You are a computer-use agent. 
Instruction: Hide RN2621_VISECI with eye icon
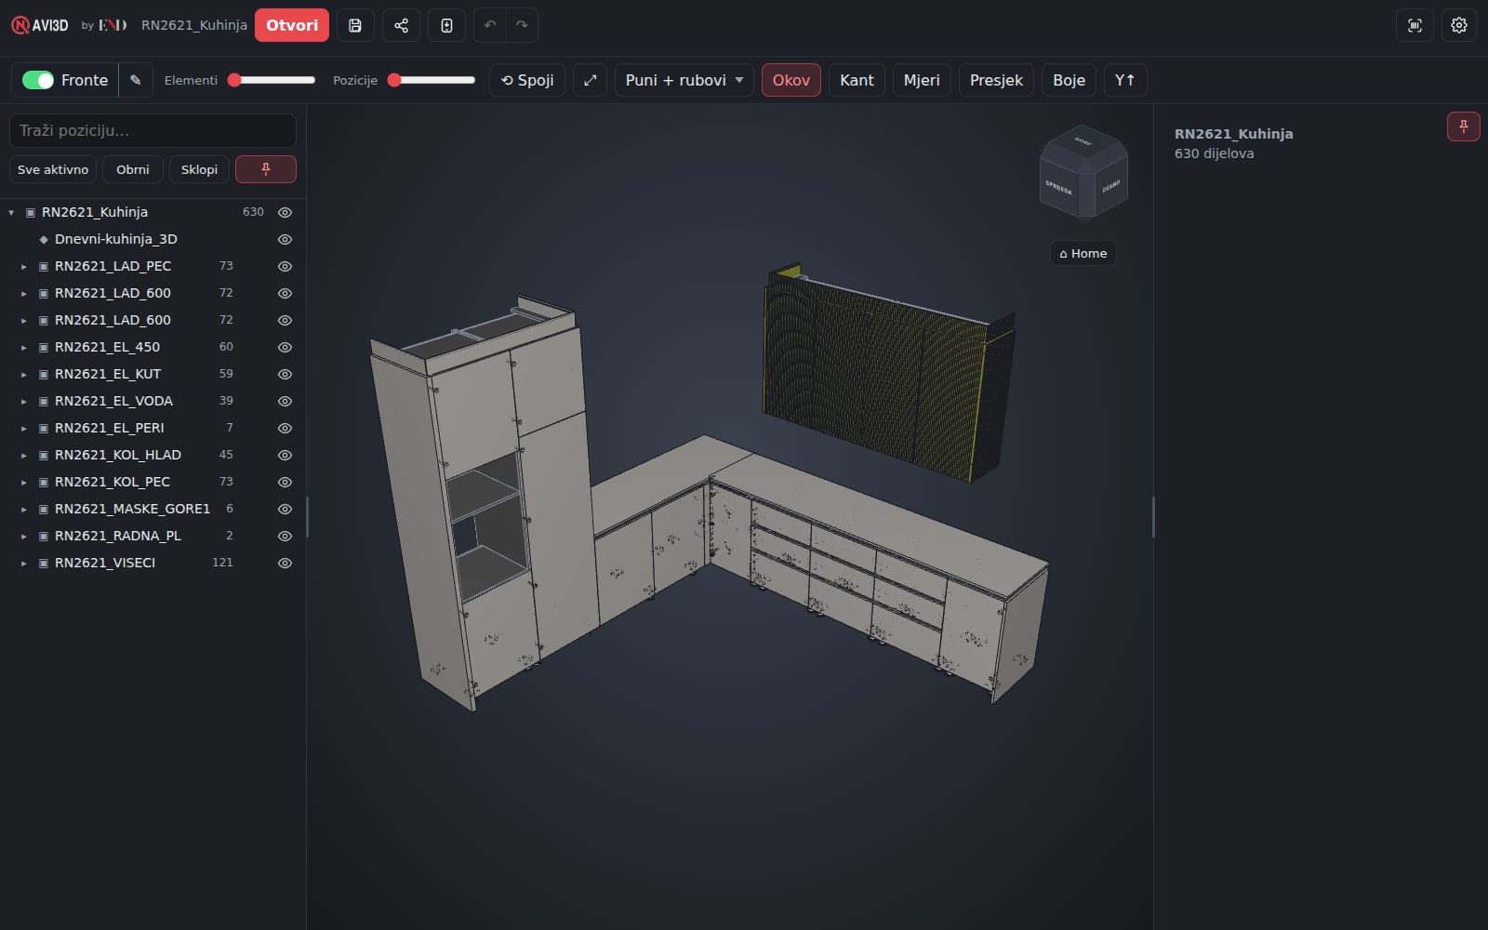(286, 563)
